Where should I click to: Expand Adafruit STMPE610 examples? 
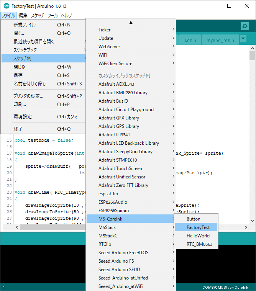[131, 160]
